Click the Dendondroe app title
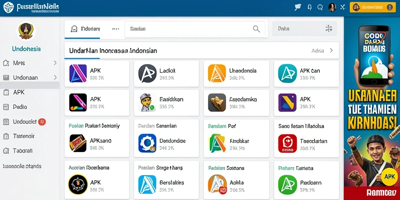This screenshot has width=400, height=200. 172,141
